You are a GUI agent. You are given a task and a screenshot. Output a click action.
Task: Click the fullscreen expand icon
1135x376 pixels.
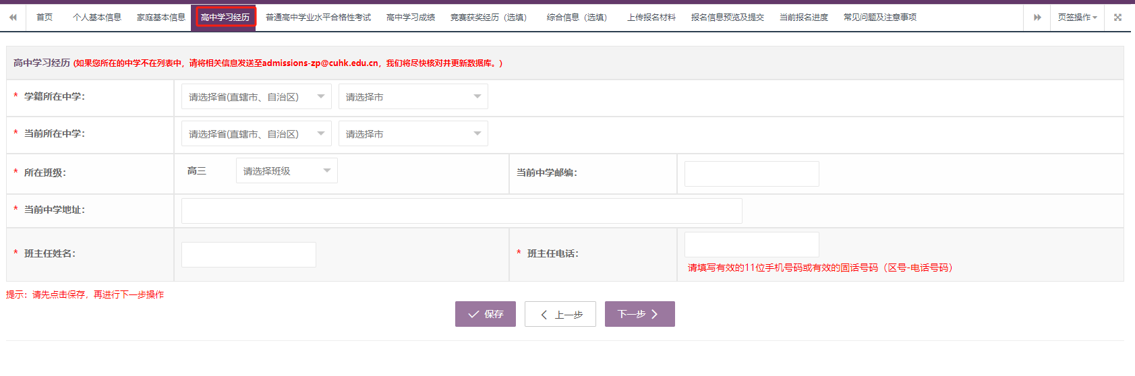point(1117,18)
